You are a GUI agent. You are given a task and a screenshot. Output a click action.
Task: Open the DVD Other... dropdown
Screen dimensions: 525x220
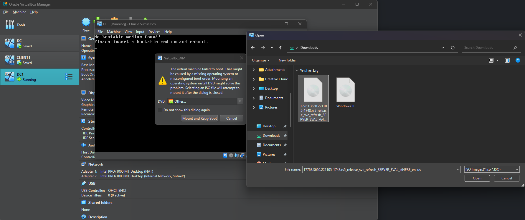(240, 101)
